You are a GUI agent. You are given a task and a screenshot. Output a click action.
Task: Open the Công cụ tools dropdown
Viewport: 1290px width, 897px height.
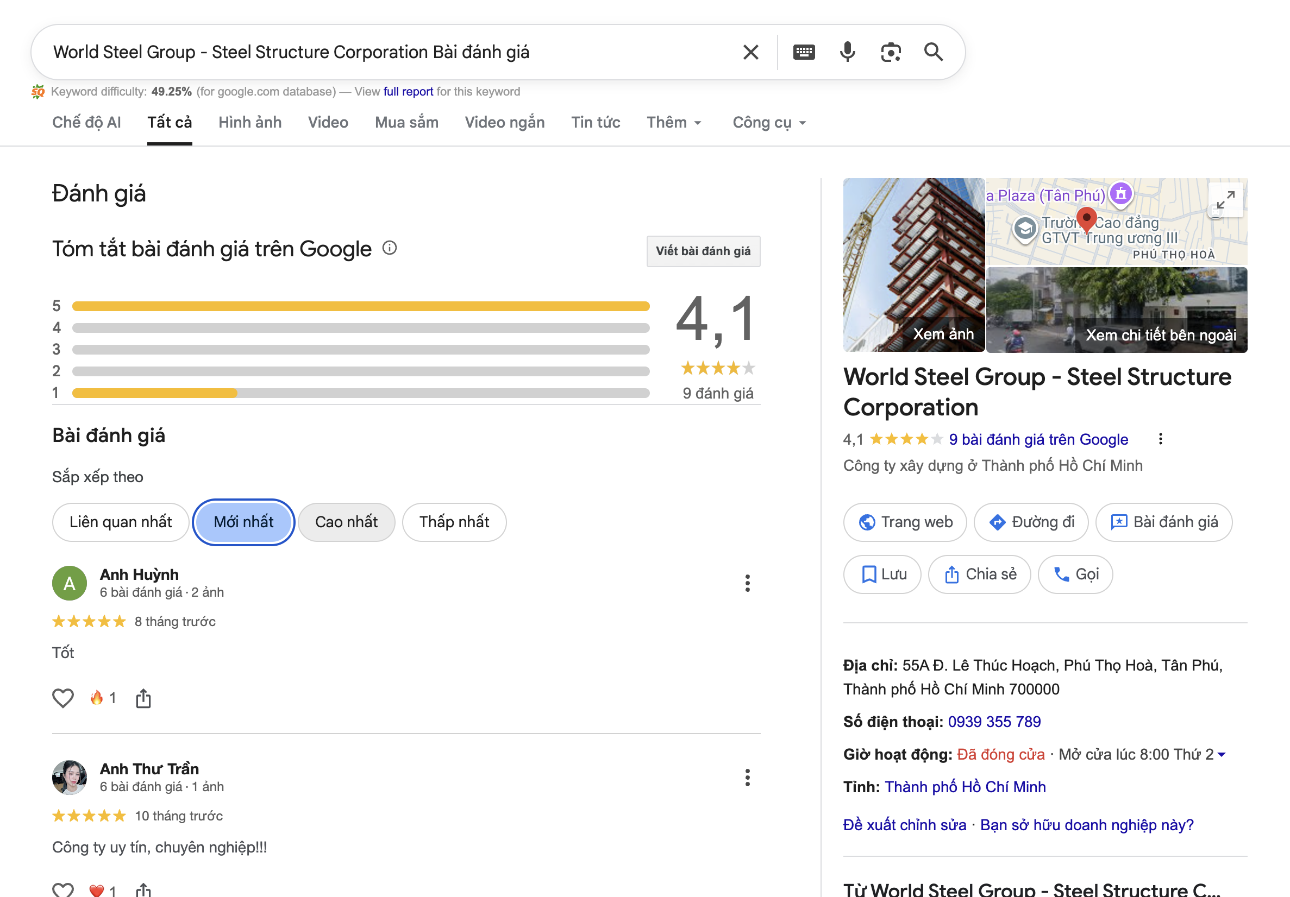click(768, 122)
